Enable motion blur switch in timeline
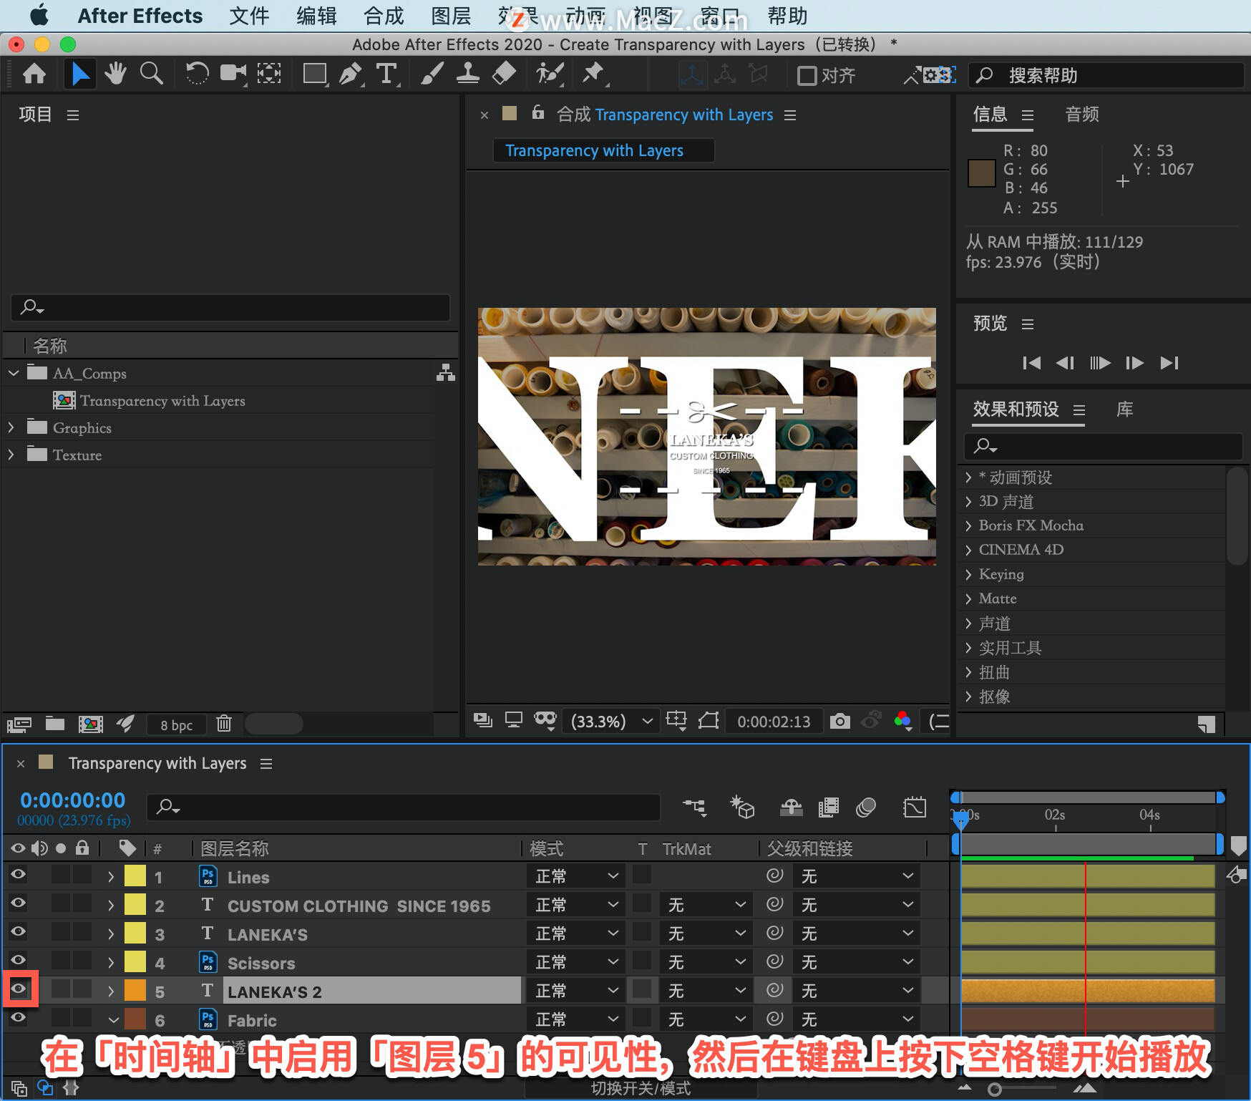1251x1101 pixels. (x=866, y=807)
